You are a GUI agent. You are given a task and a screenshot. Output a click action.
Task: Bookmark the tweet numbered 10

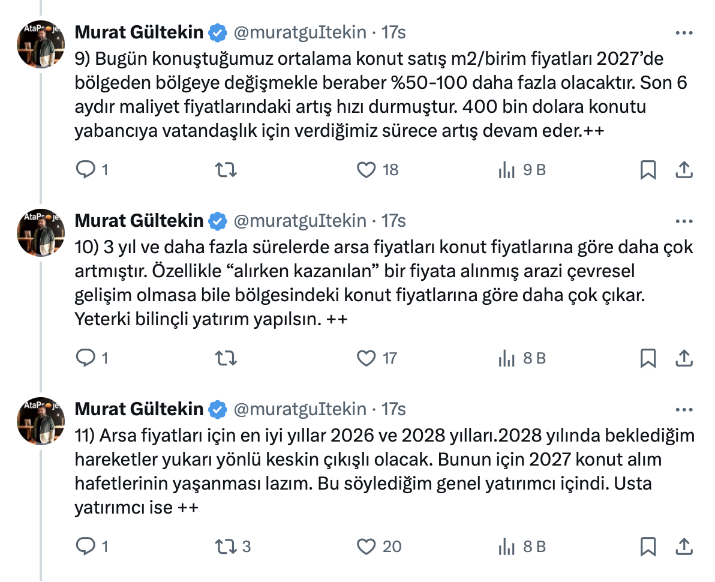(648, 358)
